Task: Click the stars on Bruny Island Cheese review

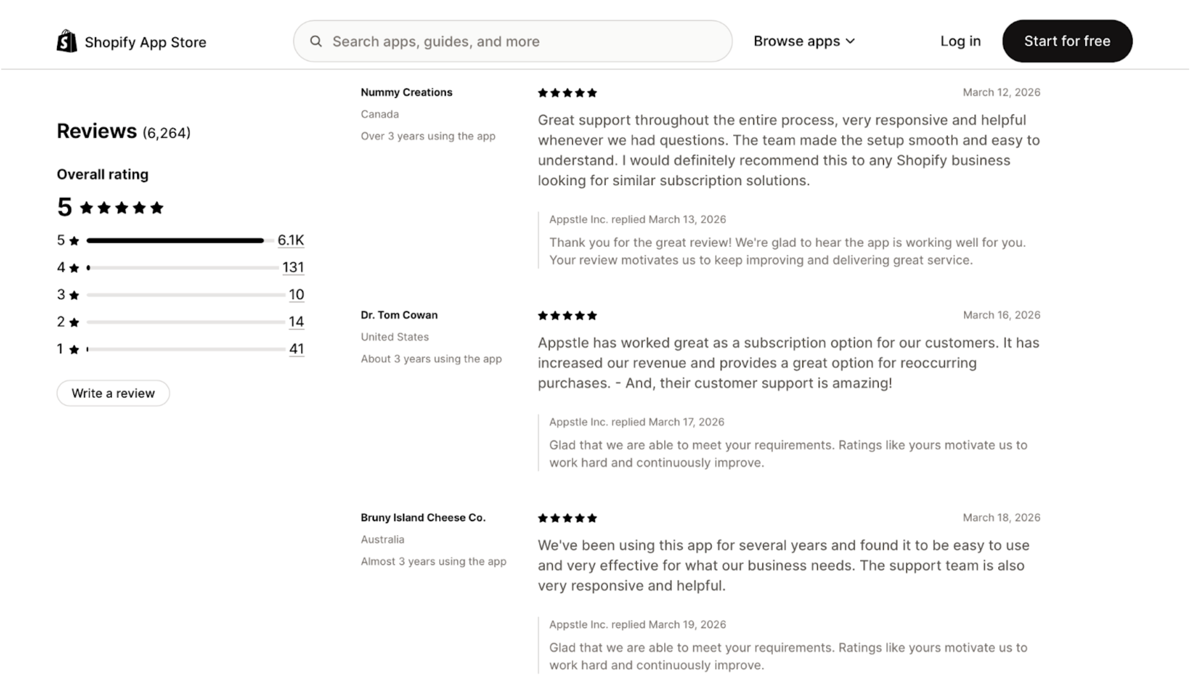Action: coord(567,518)
